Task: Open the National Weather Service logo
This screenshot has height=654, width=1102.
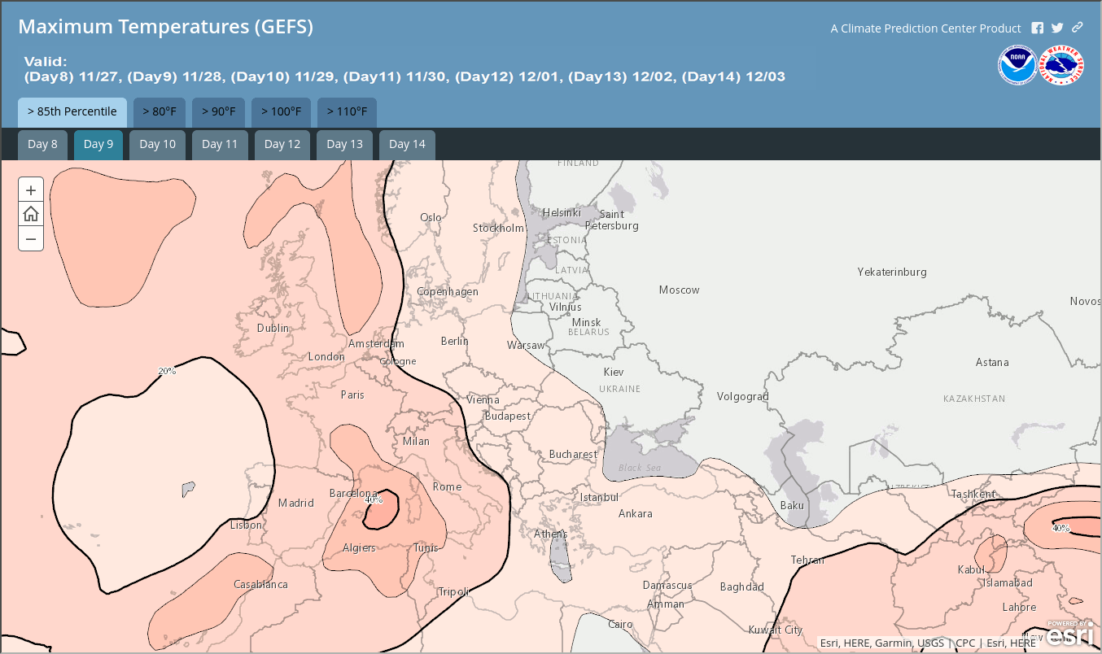Action: pos(1061,65)
